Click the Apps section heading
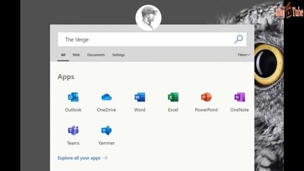Image resolution: width=304 pixels, height=171 pixels. 66,77
